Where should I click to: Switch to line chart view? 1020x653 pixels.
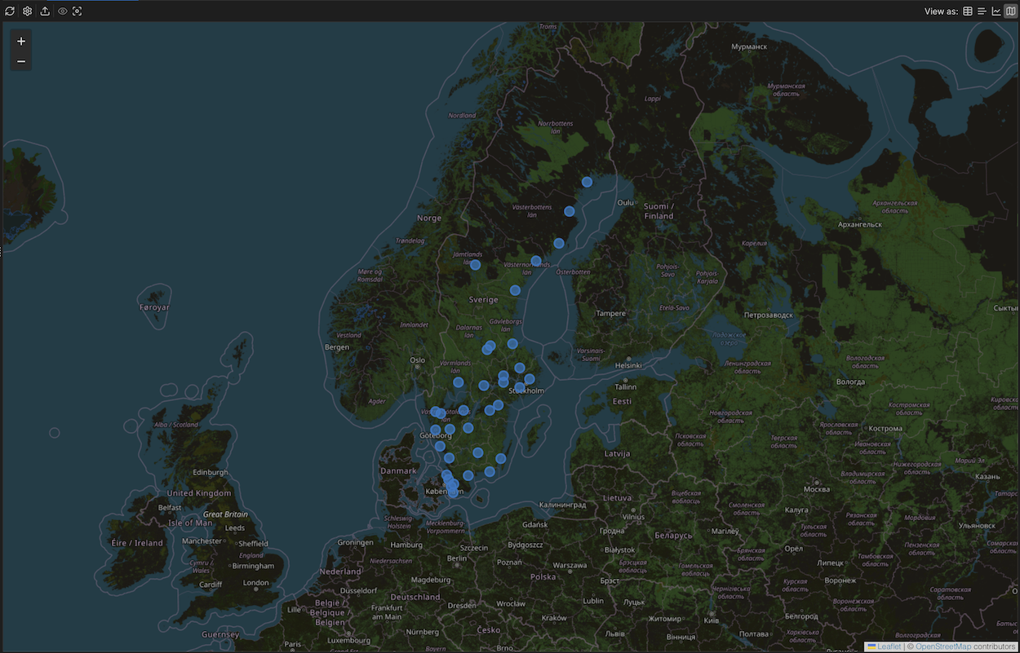click(x=996, y=11)
